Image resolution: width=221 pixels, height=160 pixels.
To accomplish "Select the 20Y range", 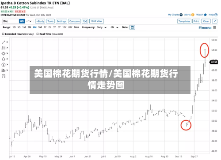I will pyautogui.click(x=70, y=27).
